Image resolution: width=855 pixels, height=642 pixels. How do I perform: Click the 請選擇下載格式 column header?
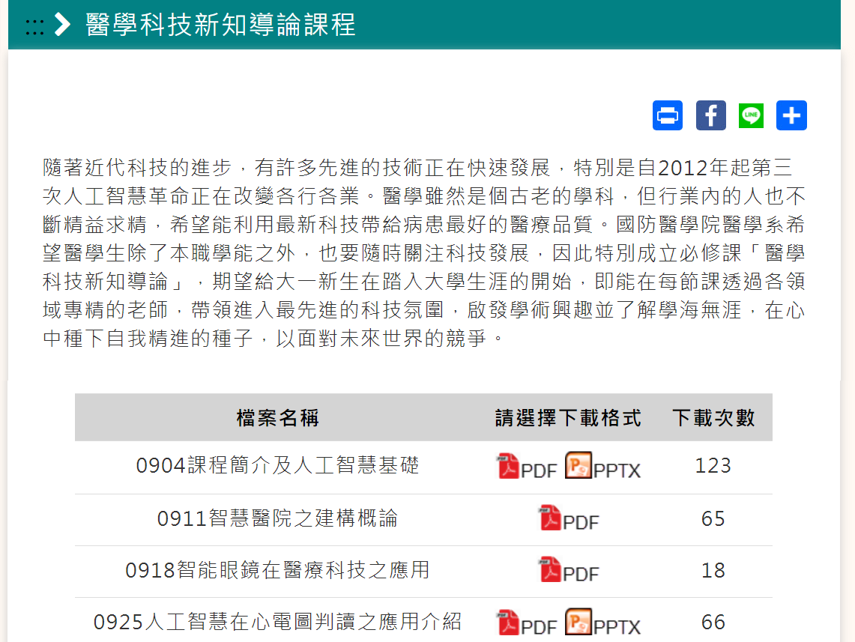568,418
